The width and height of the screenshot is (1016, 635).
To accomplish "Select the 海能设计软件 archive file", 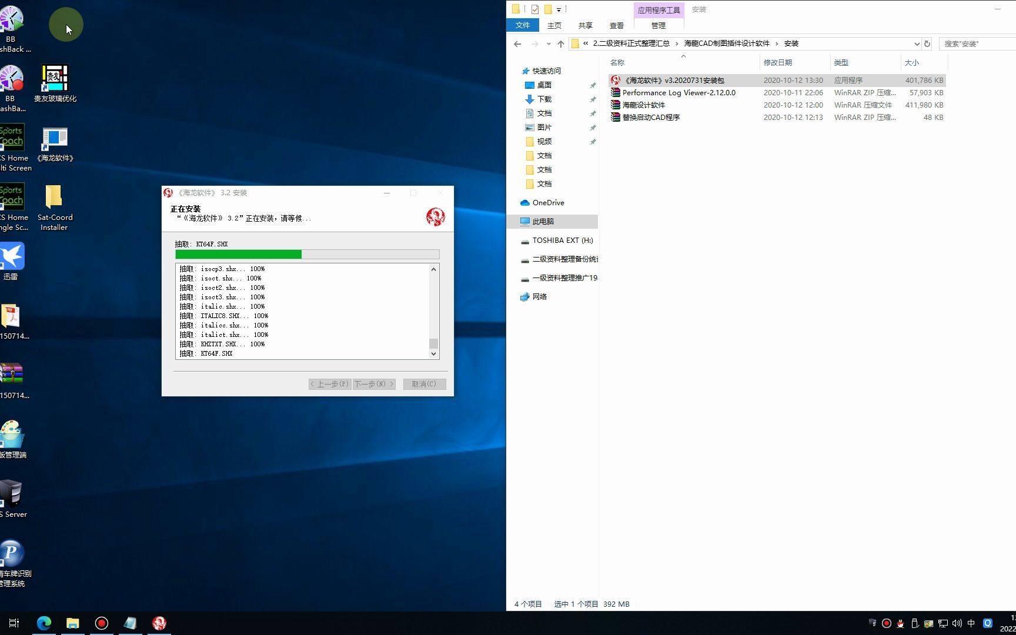I will (x=776, y=105).
